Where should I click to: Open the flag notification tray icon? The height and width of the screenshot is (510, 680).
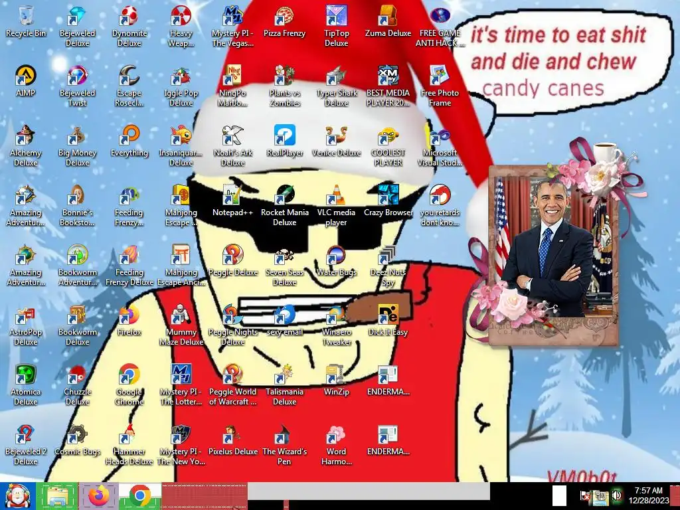585,495
